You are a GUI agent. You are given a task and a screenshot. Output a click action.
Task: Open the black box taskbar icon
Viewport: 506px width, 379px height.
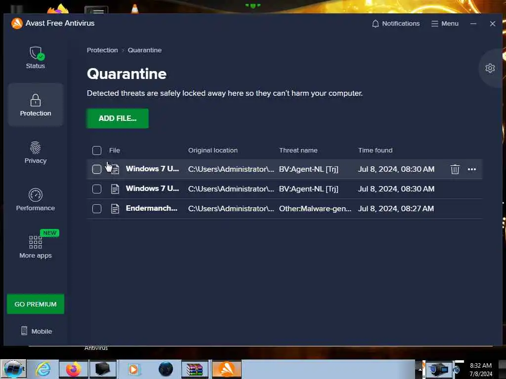click(103, 369)
